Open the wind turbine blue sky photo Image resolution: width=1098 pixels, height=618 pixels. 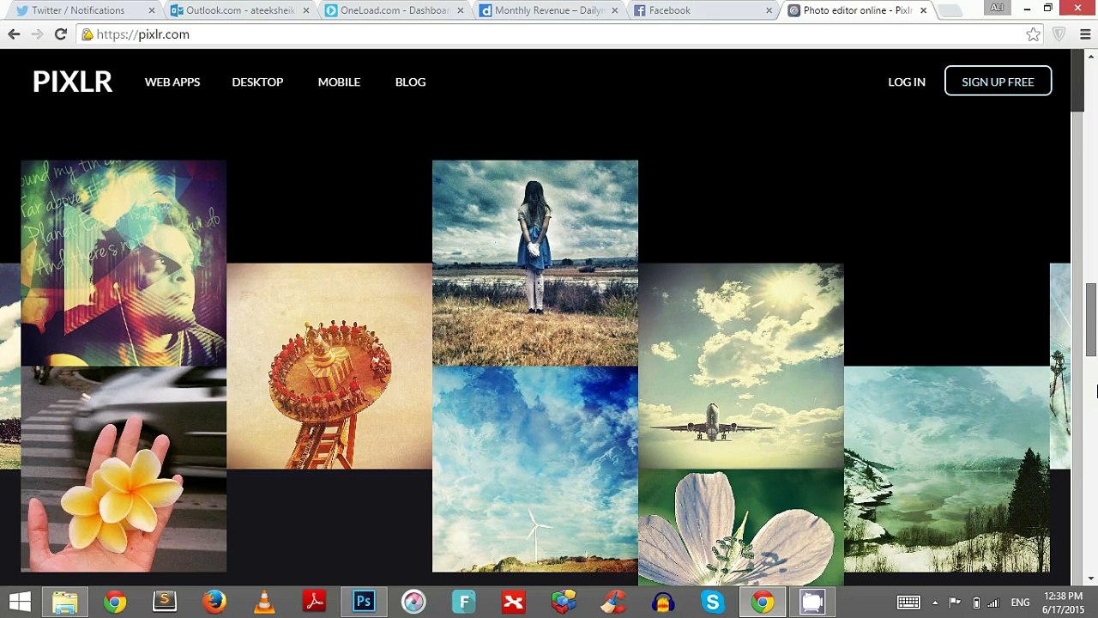coord(535,469)
